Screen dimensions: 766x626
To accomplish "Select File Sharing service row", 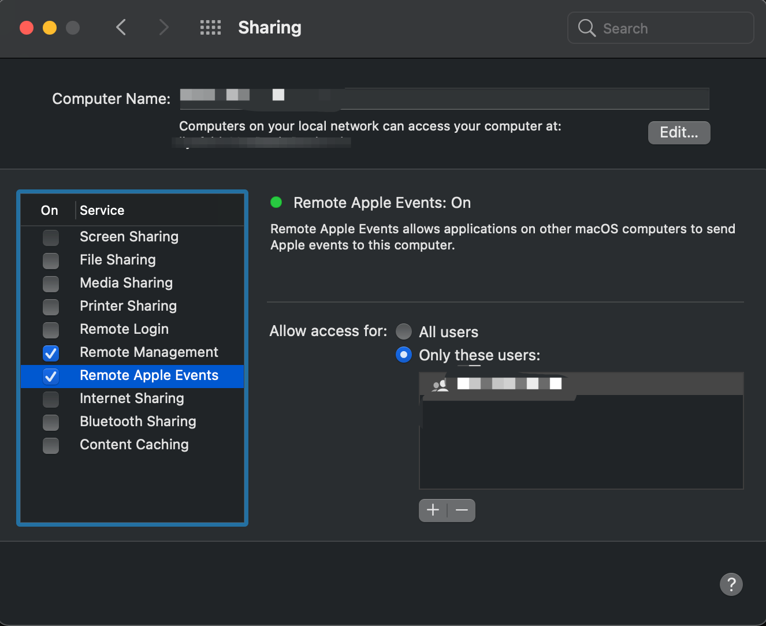I will pyautogui.click(x=132, y=260).
